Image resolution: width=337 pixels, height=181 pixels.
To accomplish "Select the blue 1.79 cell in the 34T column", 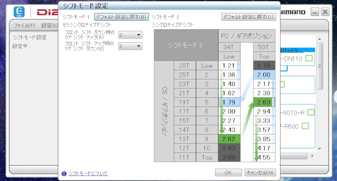I will click(x=229, y=102).
